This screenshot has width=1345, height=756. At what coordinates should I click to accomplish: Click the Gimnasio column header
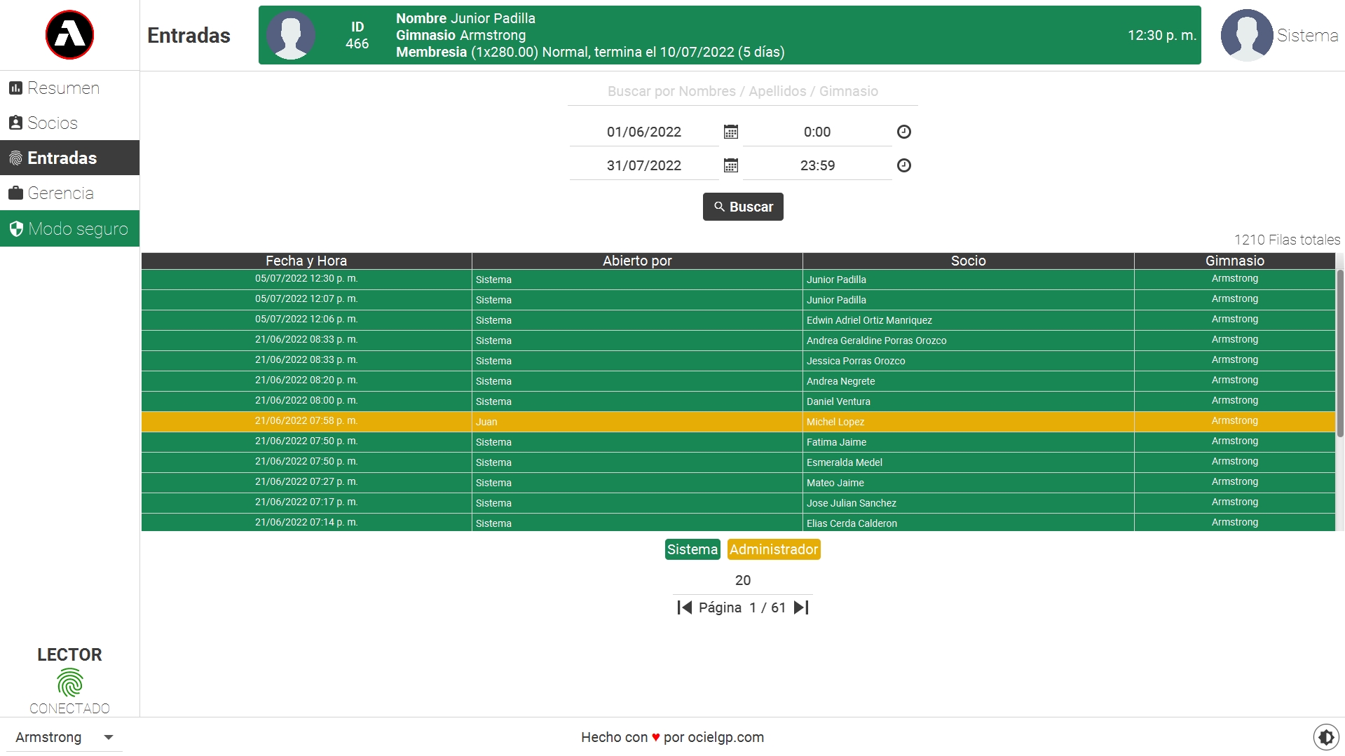[1234, 261]
